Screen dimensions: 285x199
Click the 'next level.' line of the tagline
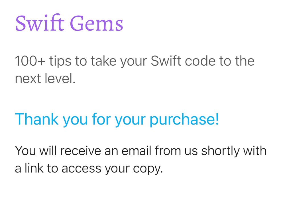click(x=45, y=78)
